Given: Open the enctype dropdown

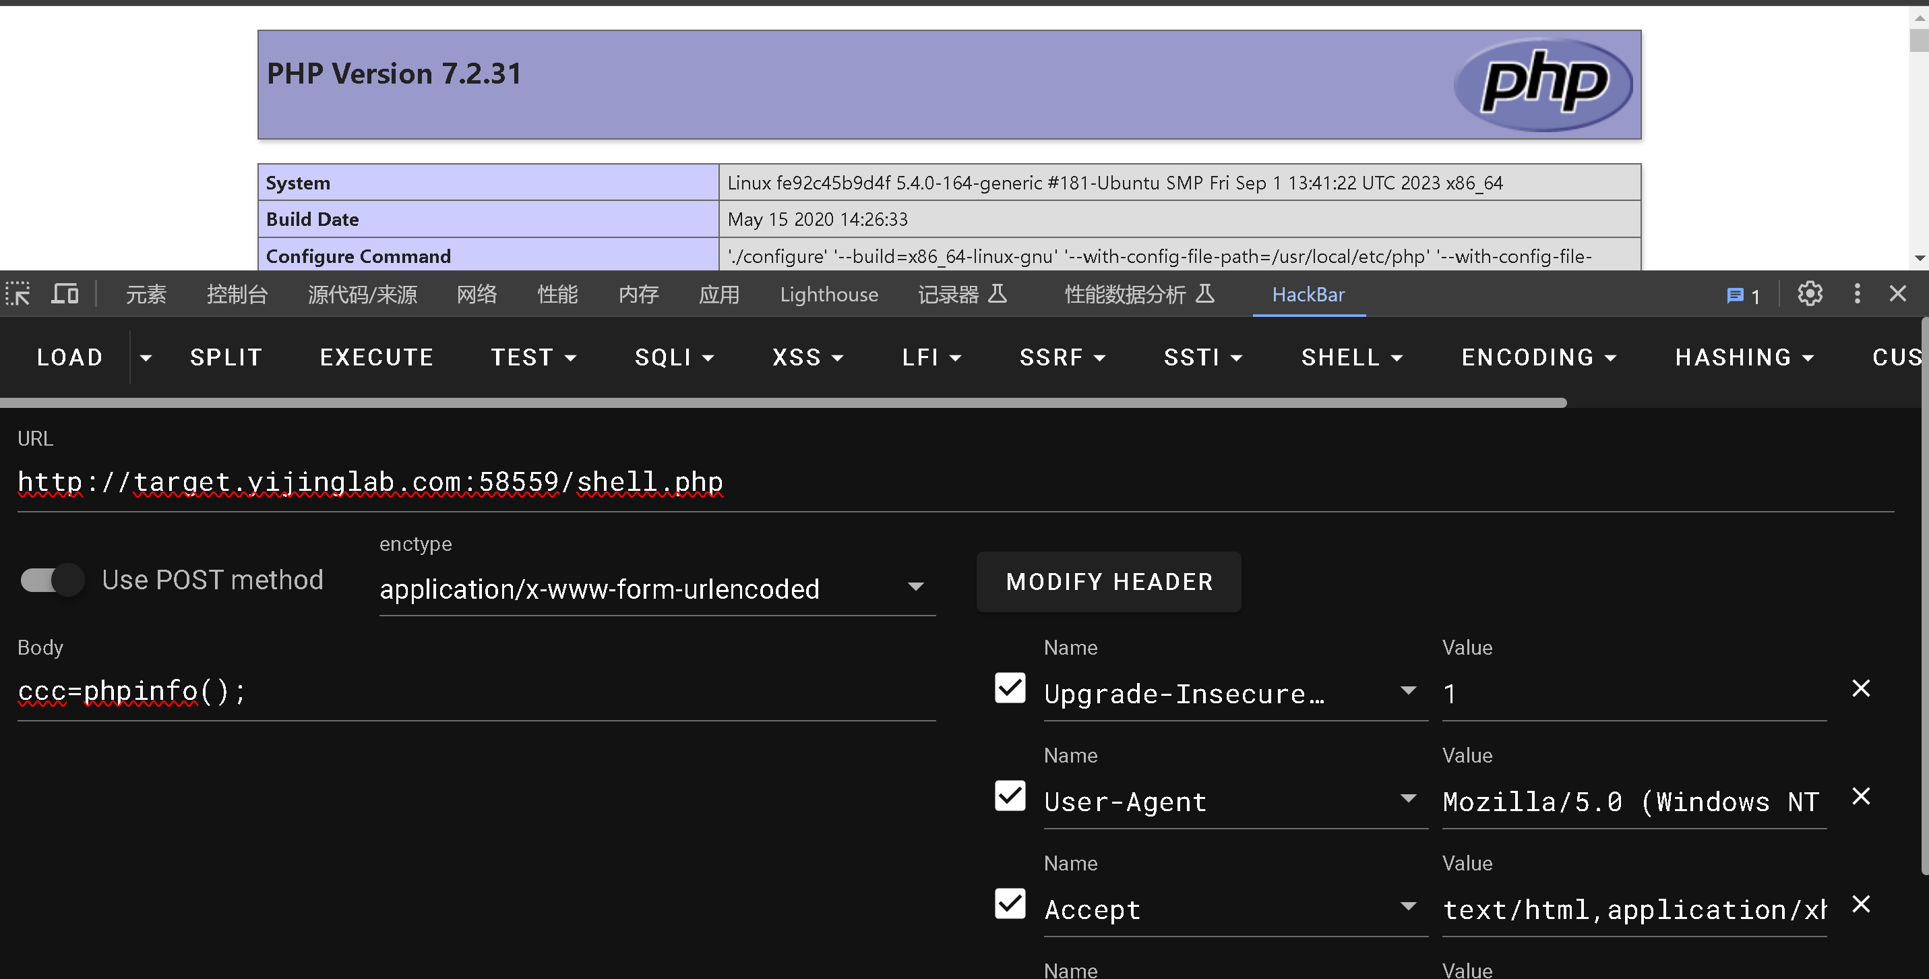Looking at the screenshot, I should tap(656, 589).
